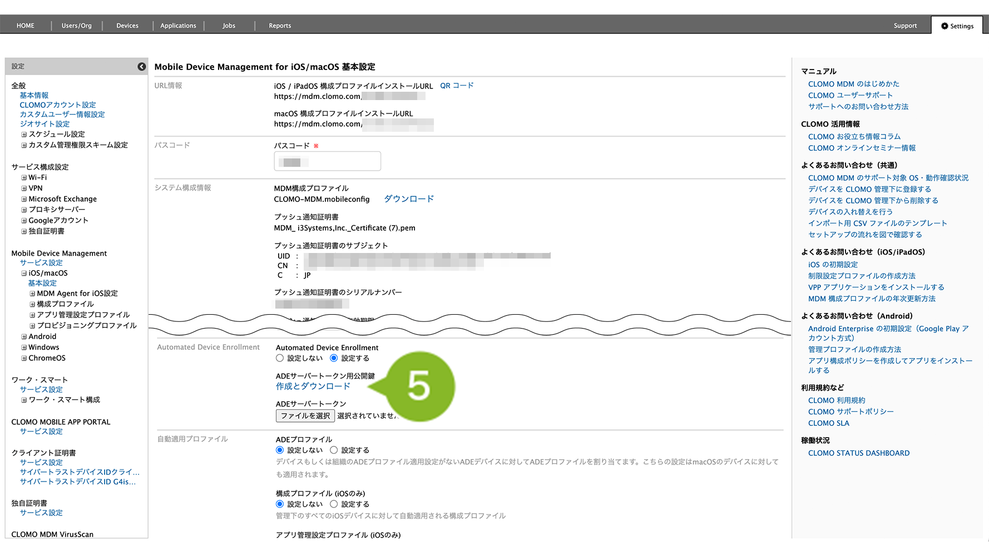Click 作成とダウンロード link

pyautogui.click(x=313, y=386)
